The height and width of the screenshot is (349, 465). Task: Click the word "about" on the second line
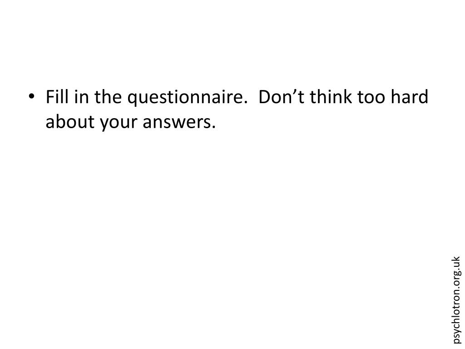[70, 121]
